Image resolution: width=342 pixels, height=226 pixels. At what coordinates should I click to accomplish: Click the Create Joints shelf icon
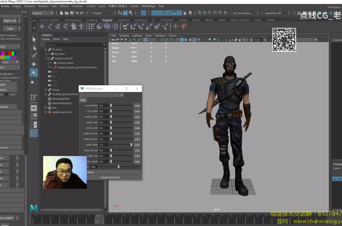[x=50, y=27]
